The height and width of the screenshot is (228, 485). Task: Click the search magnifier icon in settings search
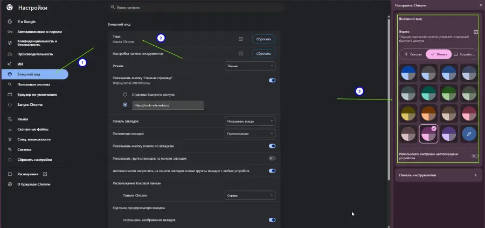coord(113,7)
